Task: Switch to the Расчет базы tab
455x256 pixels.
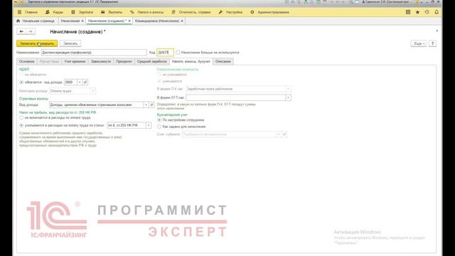Action: [x=49, y=62]
